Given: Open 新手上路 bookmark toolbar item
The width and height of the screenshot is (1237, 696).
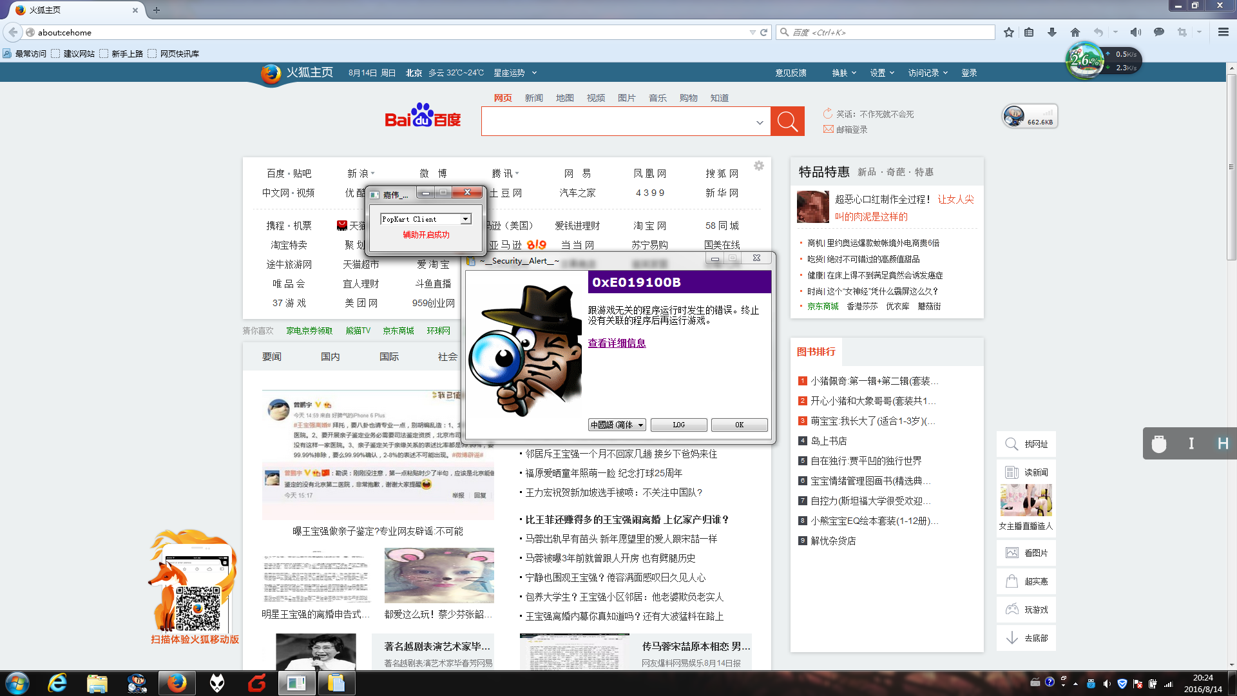Looking at the screenshot, I should (121, 53).
